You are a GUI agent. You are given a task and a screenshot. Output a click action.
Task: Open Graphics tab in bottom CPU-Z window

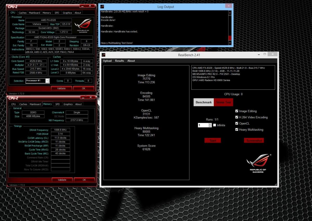click(68, 104)
